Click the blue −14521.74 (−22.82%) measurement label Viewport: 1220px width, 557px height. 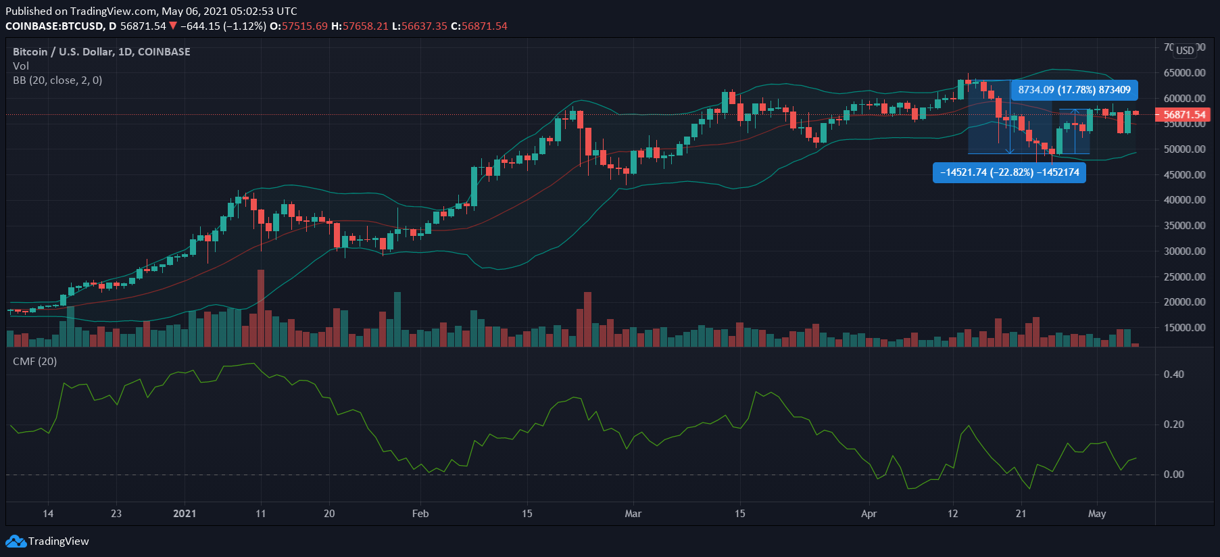pyautogui.click(x=1009, y=172)
